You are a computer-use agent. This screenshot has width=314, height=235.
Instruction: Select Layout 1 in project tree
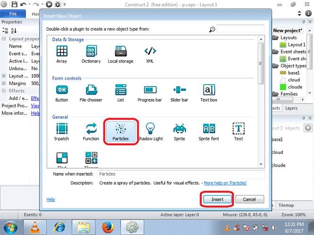[293, 45]
